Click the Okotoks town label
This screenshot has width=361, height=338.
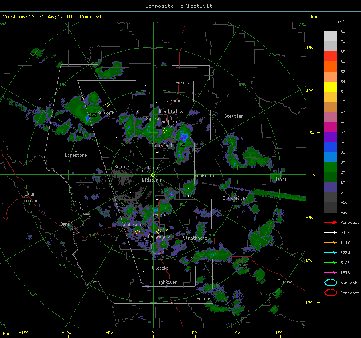click(160, 268)
